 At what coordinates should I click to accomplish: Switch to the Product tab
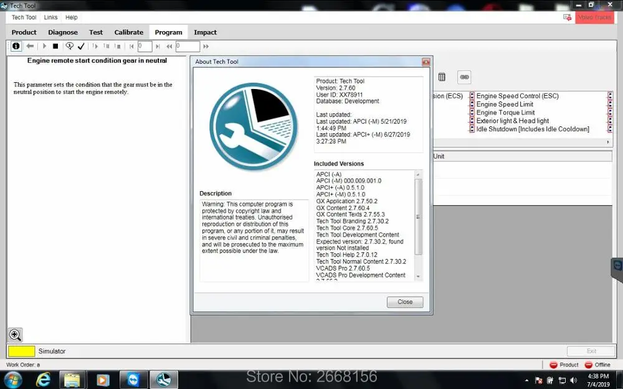tap(24, 32)
